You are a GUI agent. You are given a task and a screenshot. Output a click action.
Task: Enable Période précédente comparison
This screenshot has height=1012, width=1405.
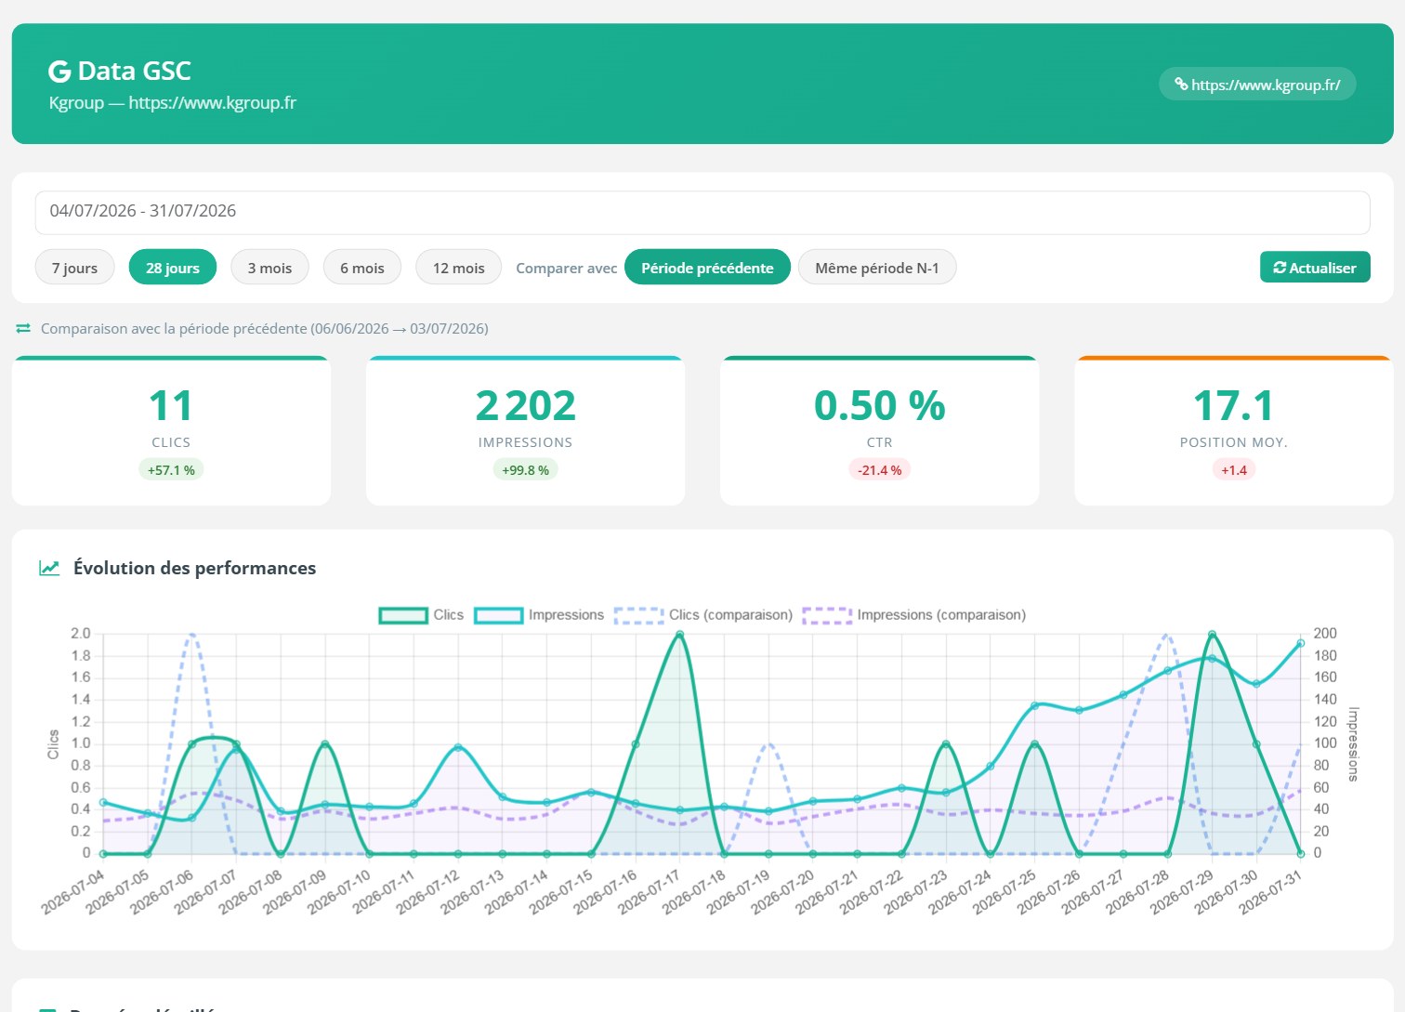click(x=707, y=268)
